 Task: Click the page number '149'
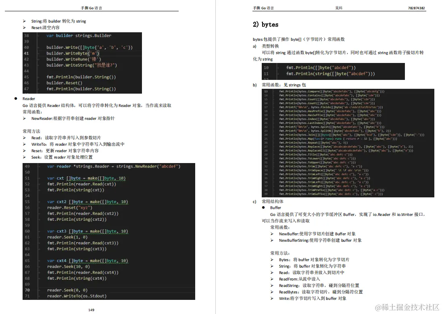(91, 310)
